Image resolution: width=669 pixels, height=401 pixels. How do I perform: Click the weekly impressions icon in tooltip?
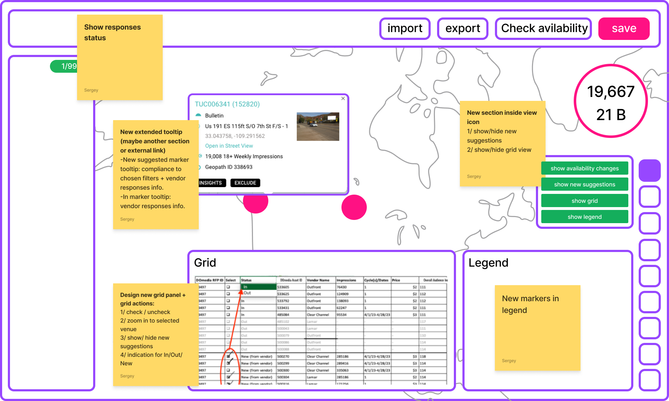200,156
